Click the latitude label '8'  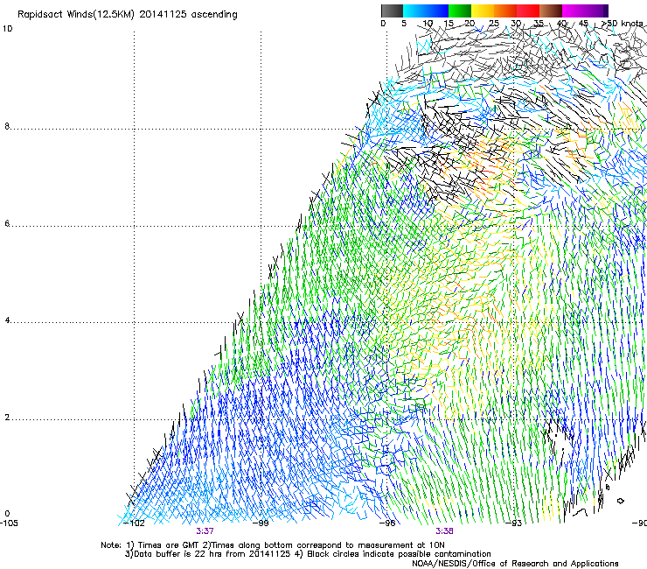[x=7, y=126]
